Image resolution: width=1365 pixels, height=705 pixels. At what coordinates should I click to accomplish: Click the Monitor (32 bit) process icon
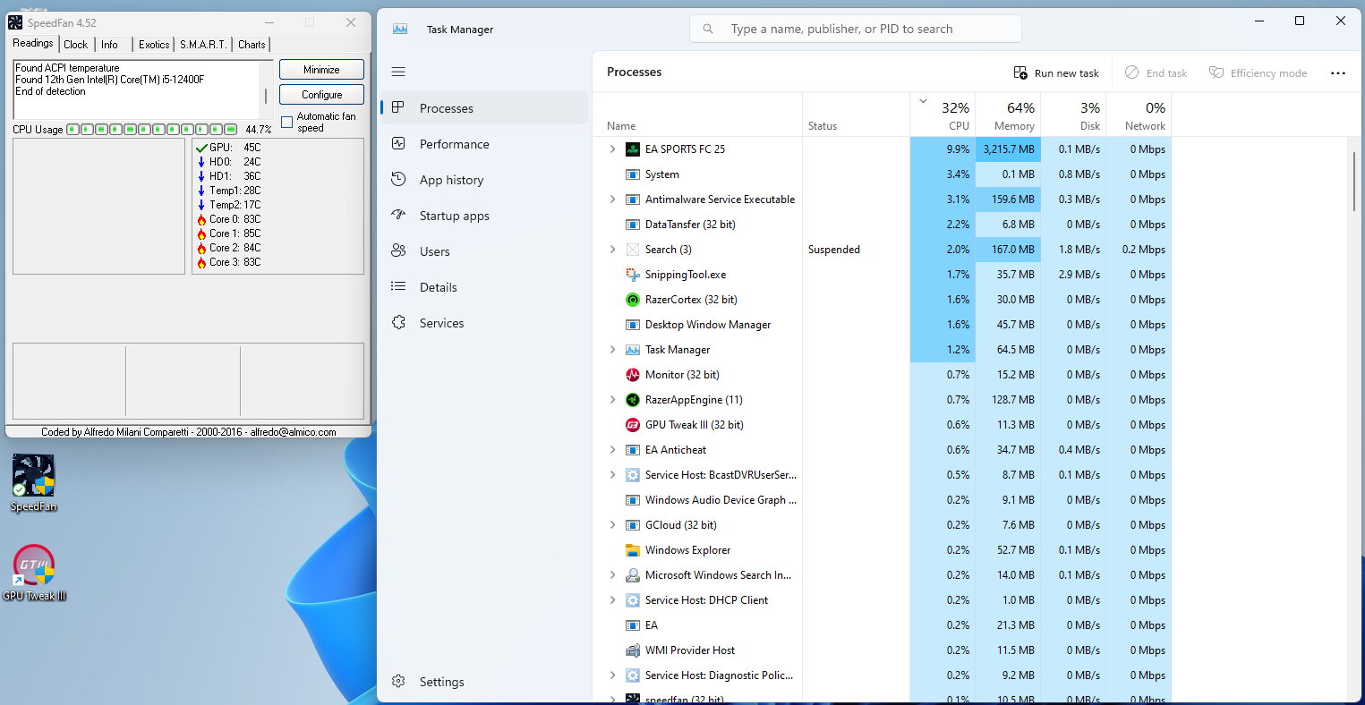tap(632, 375)
